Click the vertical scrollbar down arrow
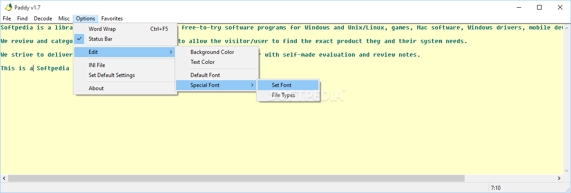This screenshot has width=571, height=193. tap(567, 171)
